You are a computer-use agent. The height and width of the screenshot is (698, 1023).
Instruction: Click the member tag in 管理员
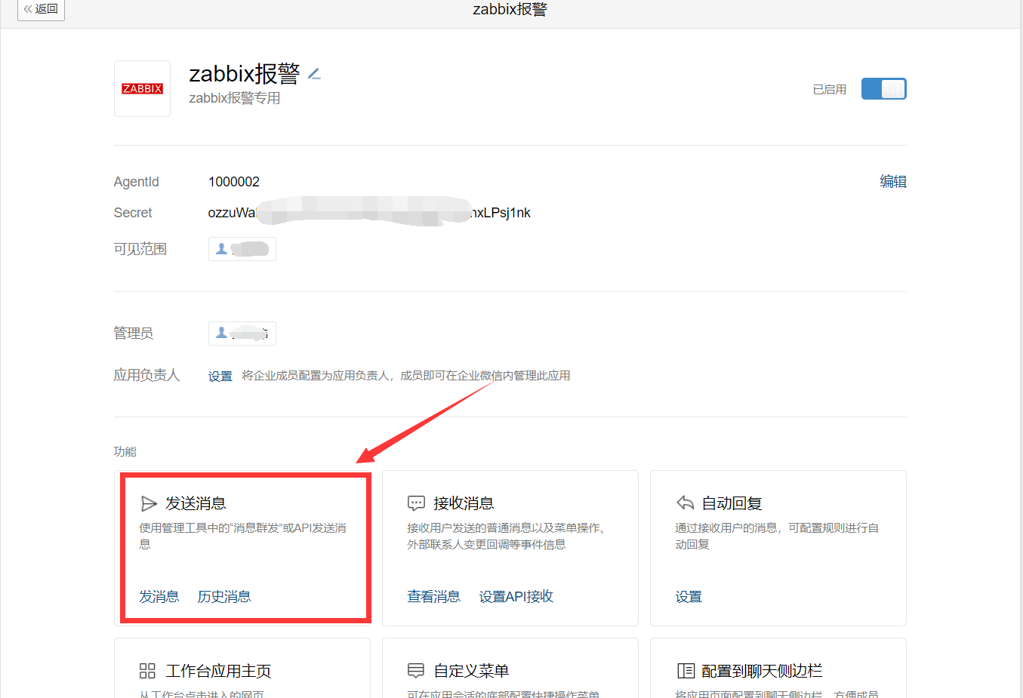[242, 334]
